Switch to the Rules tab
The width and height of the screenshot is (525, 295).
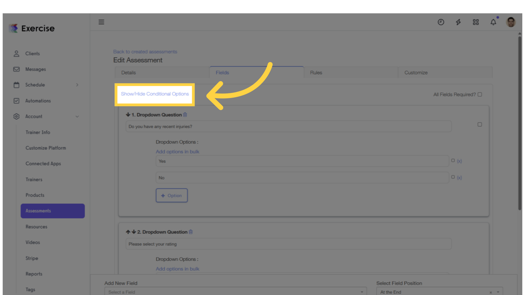(316, 72)
